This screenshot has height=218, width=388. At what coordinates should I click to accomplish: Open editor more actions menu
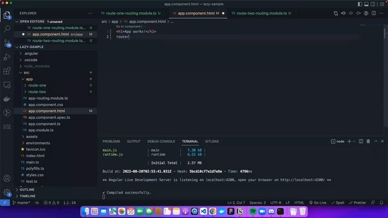[x=381, y=13]
